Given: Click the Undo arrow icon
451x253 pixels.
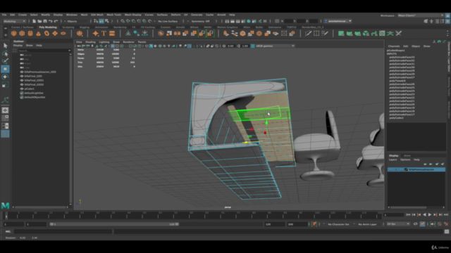Looking at the screenshot, I should [51, 21].
